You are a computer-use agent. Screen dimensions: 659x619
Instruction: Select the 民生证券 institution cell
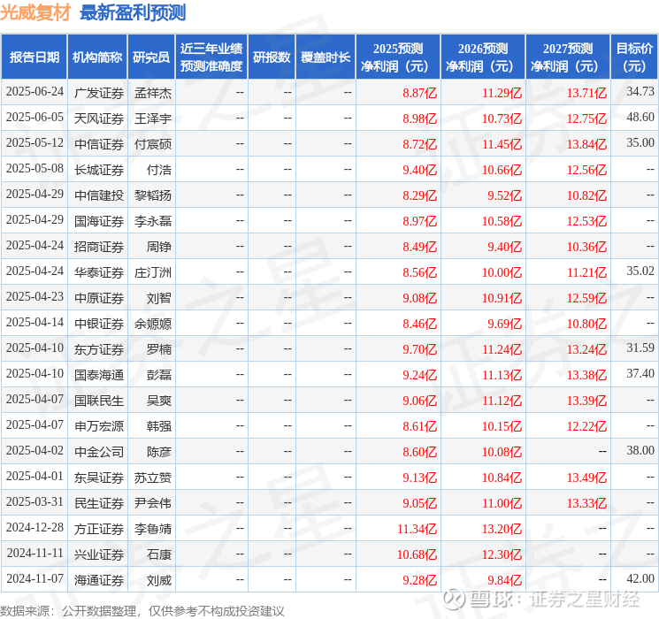coord(99,502)
